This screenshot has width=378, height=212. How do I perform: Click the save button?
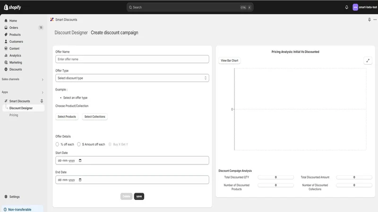139,196
